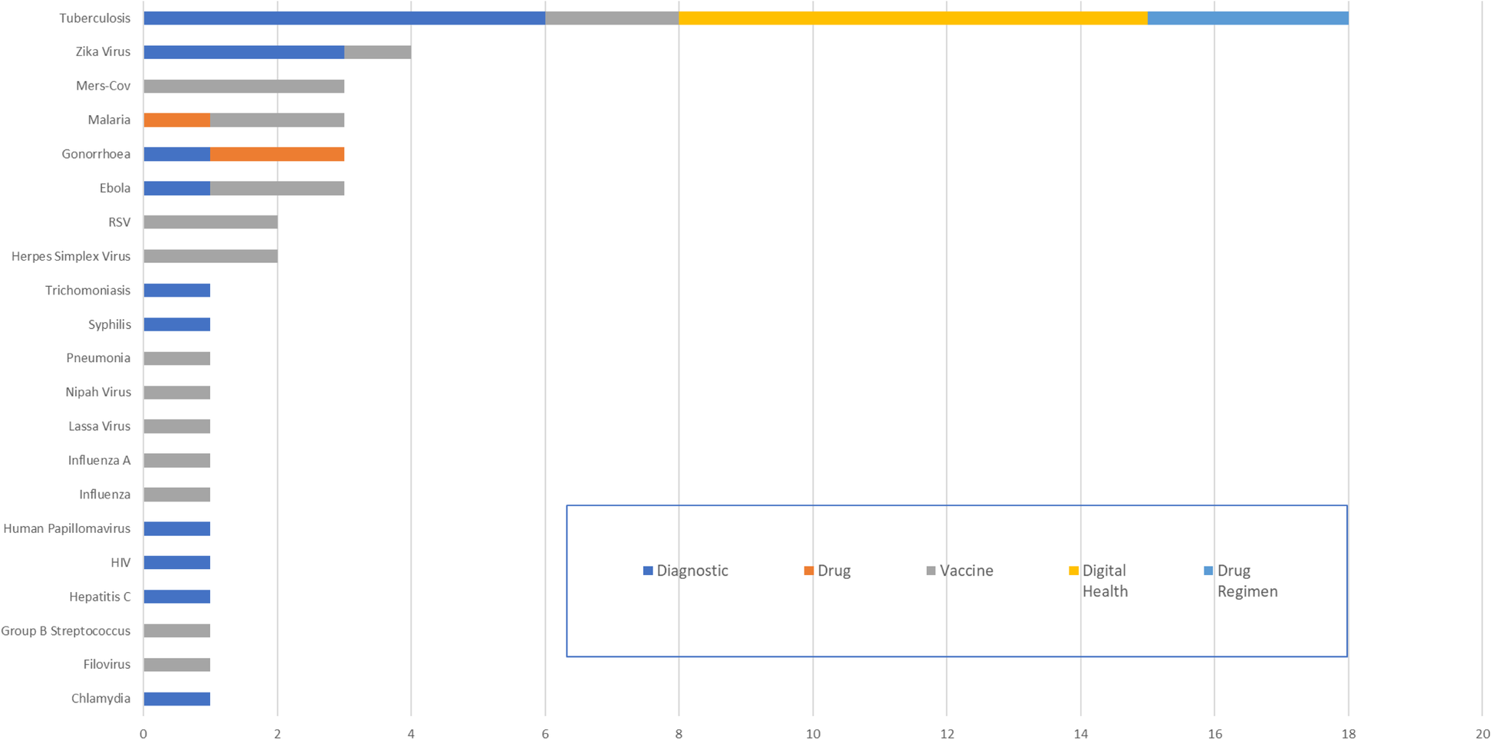Click the 'Pneumonia' axis label
The height and width of the screenshot is (740, 1492).
coord(99,358)
